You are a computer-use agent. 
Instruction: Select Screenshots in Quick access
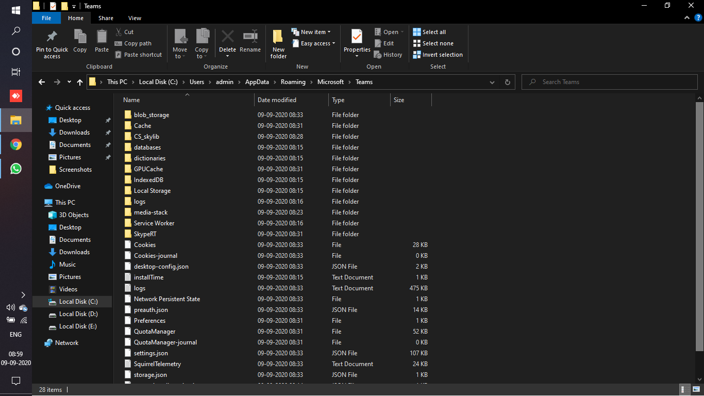point(75,170)
